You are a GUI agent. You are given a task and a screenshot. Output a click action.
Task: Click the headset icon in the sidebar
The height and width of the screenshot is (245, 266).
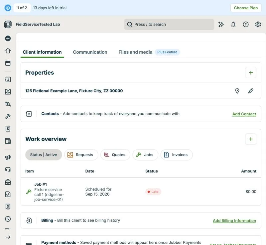click(x=8, y=169)
